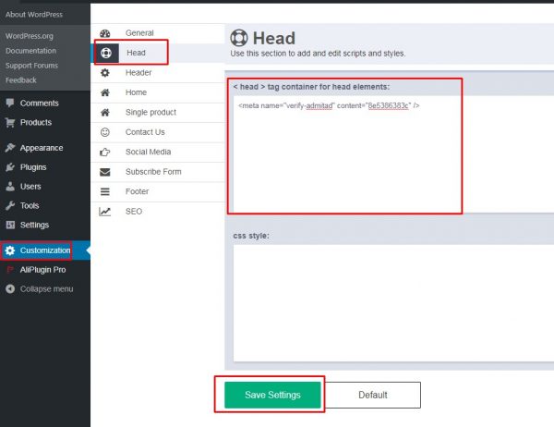Click the Subscribe Form envelope icon
Viewport: 554px width, 427px height.
(105, 172)
